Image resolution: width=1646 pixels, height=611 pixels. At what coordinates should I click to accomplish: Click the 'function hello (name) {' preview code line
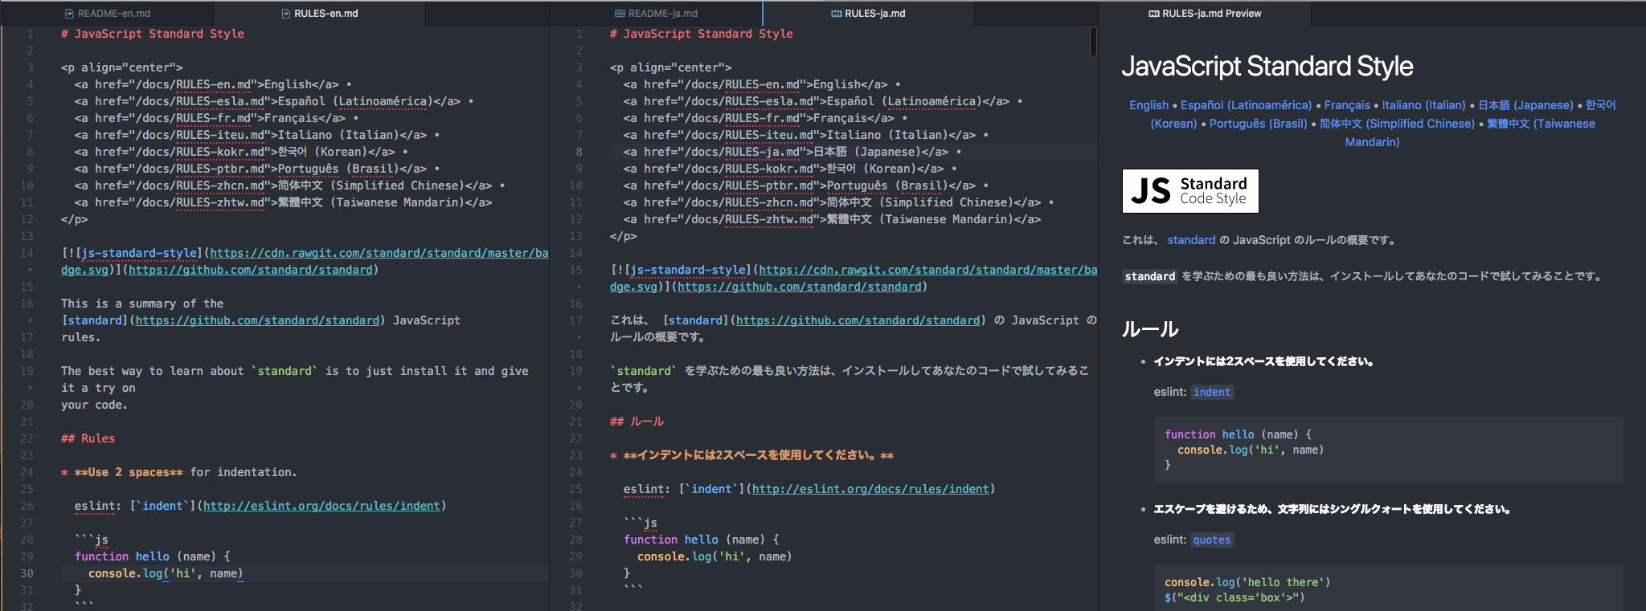coord(1238,434)
